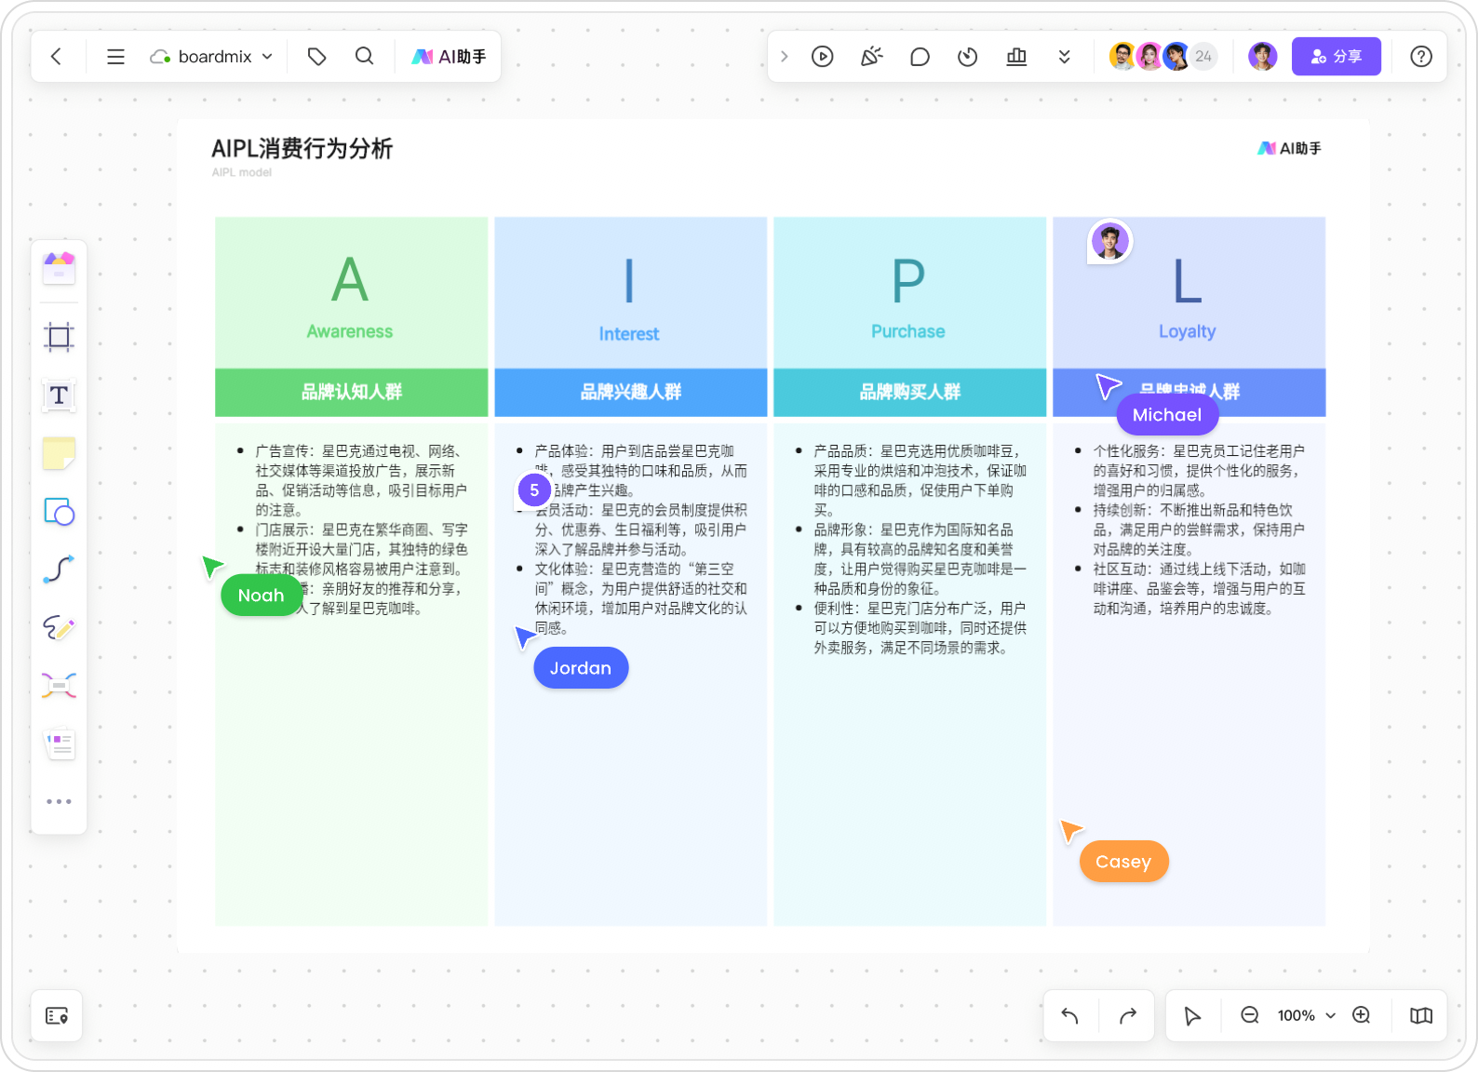The width and height of the screenshot is (1478, 1072).
Task: Open the help question mark icon
Action: pyautogui.click(x=1420, y=57)
